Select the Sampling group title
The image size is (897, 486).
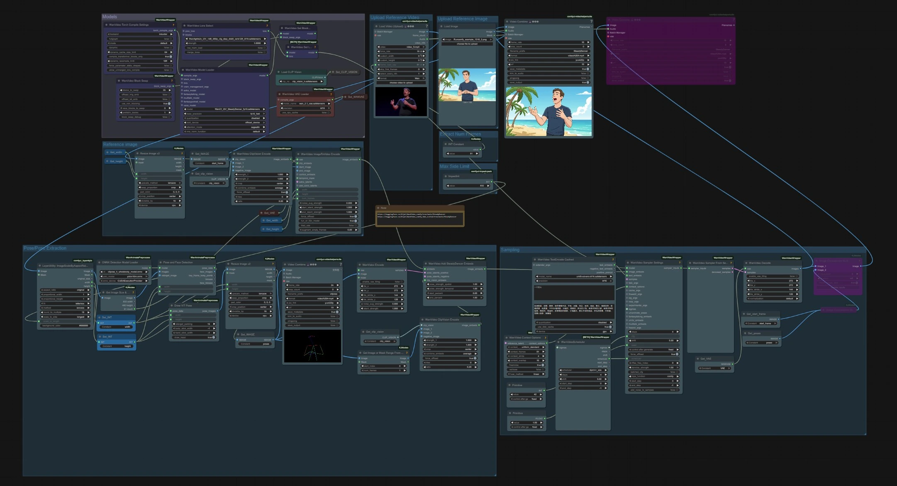[510, 250]
